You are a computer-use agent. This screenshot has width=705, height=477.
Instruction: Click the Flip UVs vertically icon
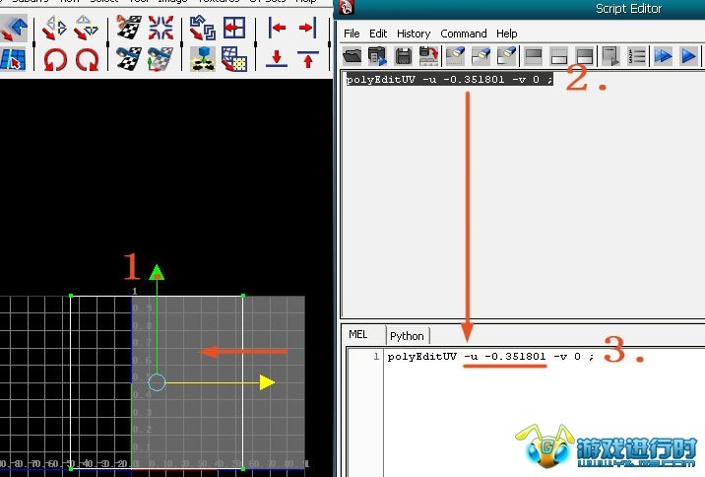click(86, 28)
